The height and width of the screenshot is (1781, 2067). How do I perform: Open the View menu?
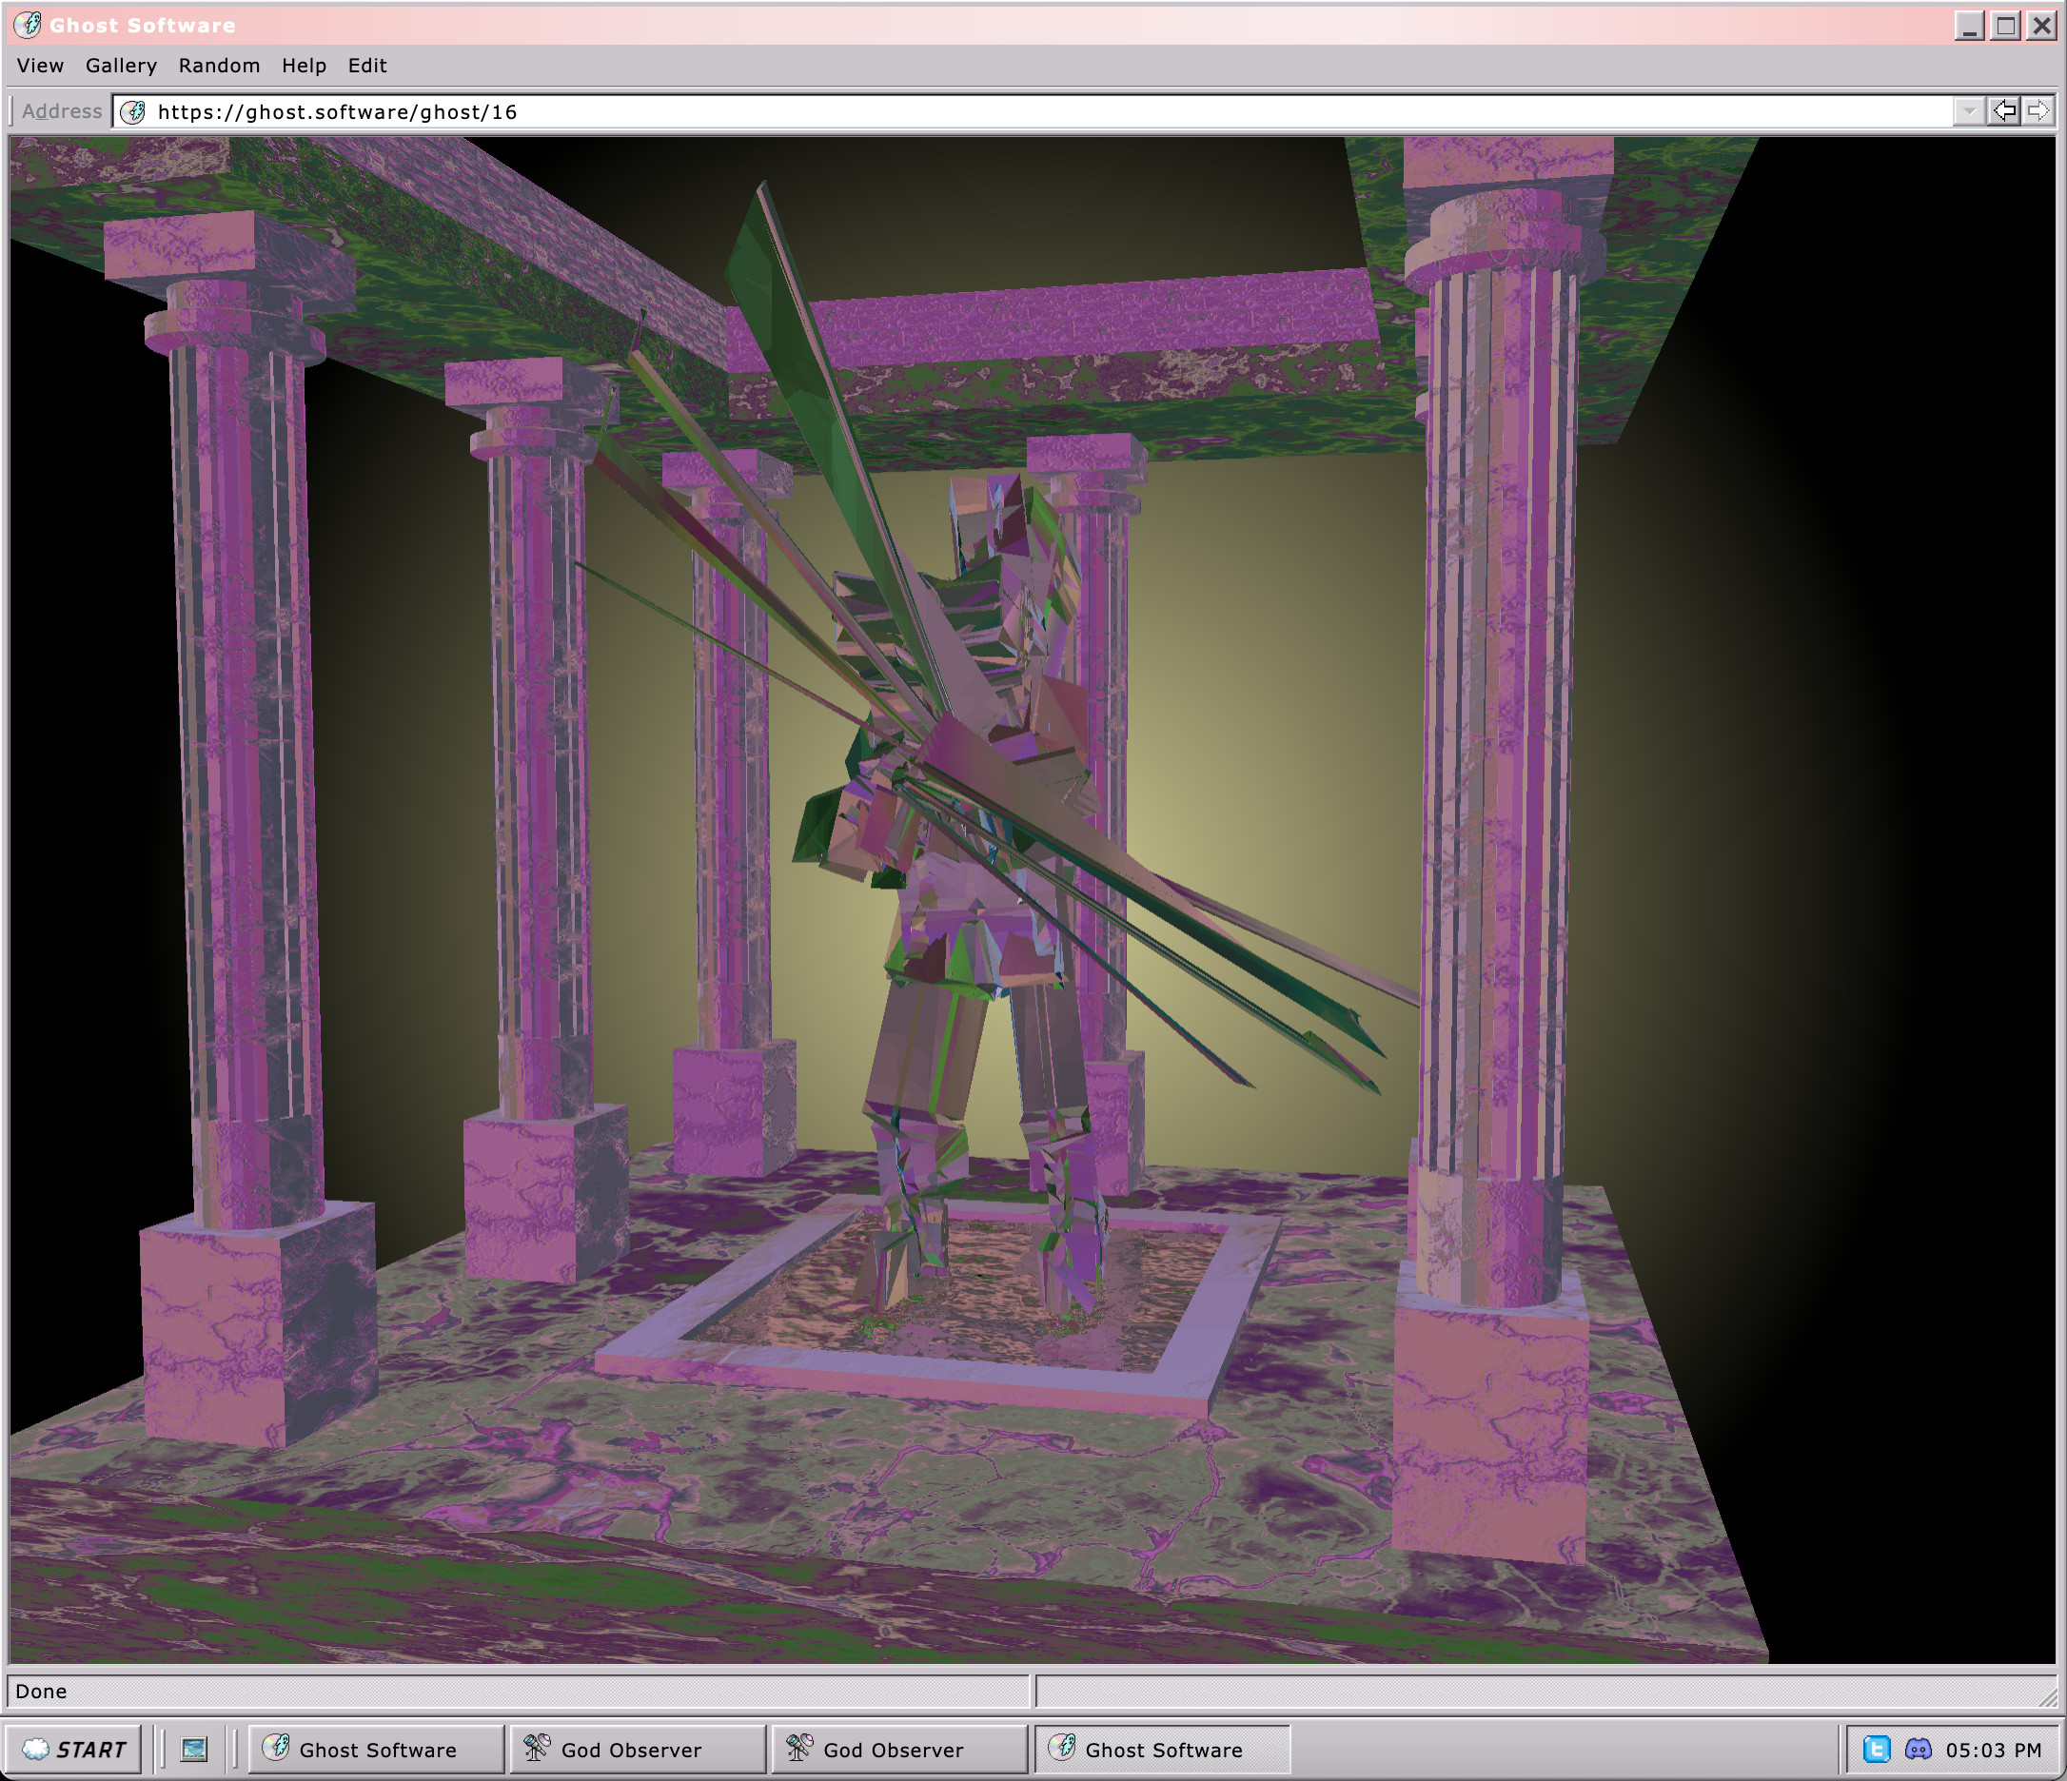(x=40, y=66)
